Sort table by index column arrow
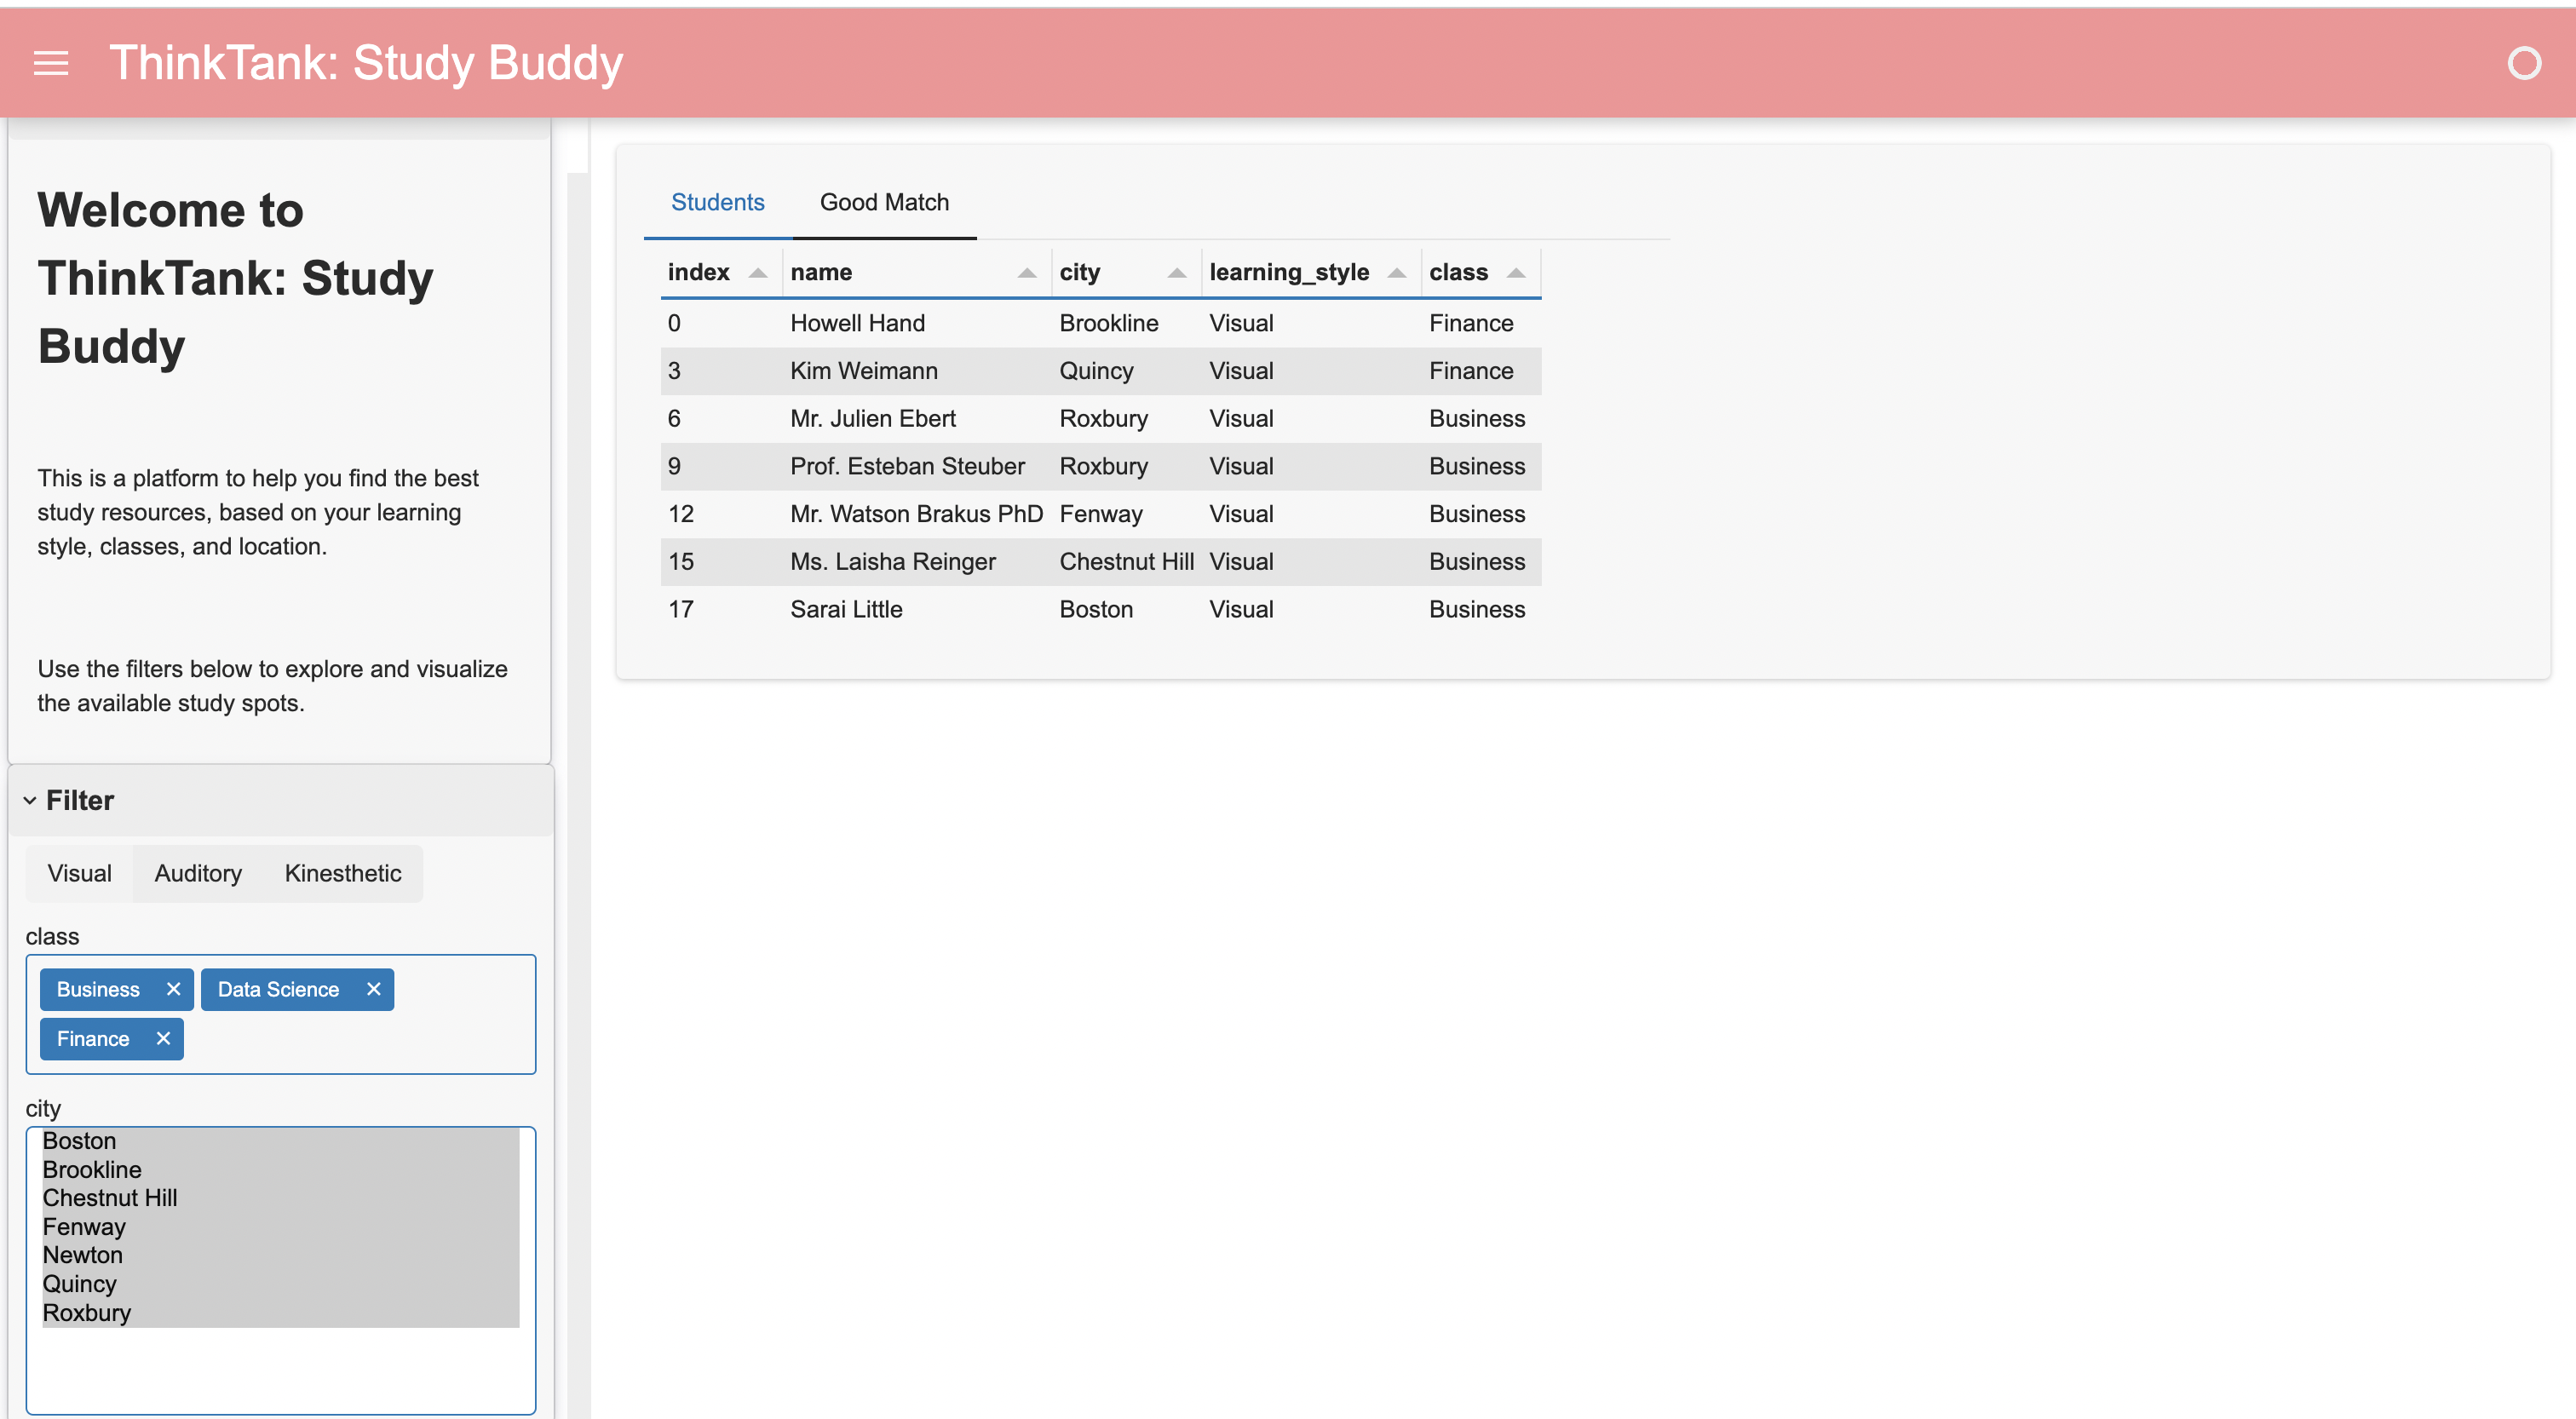Viewport: 2576px width, 1419px height. [x=757, y=273]
